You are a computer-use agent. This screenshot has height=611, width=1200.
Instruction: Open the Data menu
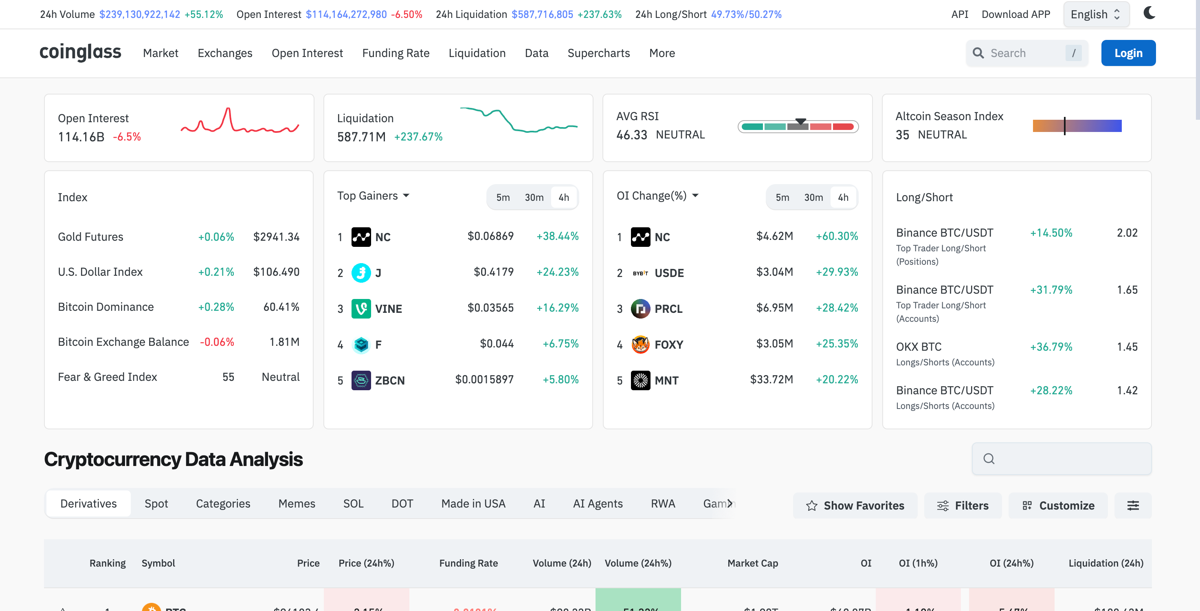(x=536, y=53)
